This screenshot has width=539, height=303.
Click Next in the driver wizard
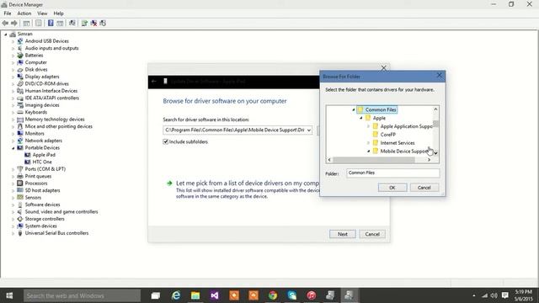click(x=343, y=234)
